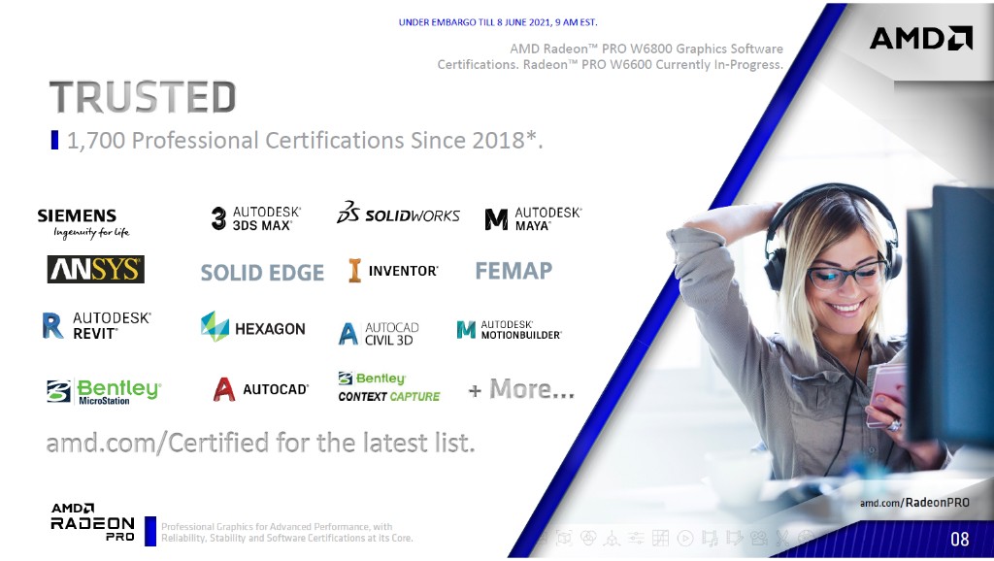Select '1,700 Professional Certifications Since 2018' line
The height and width of the screenshot is (561, 994).
point(305,140)
